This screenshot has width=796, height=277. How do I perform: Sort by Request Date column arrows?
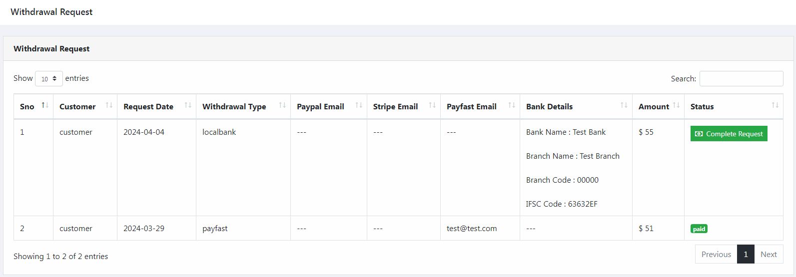[x=188, y=105]
